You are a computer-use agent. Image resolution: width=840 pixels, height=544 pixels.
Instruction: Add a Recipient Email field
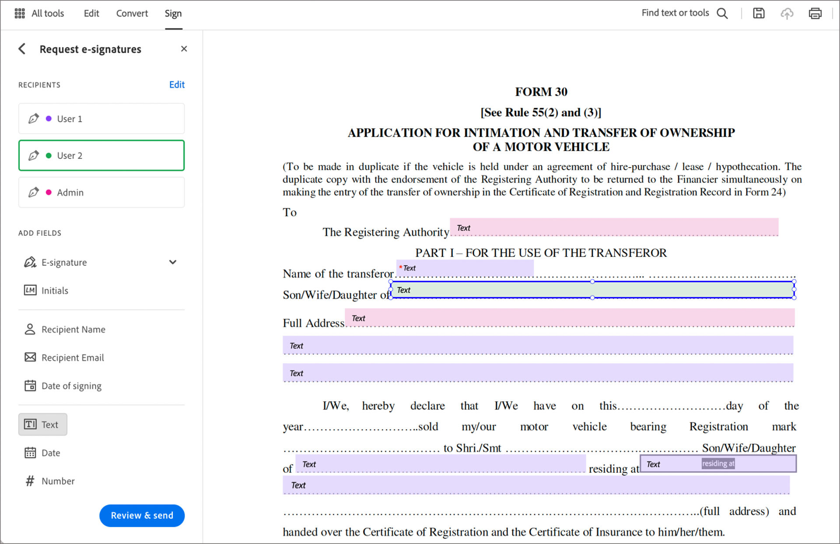73,358
